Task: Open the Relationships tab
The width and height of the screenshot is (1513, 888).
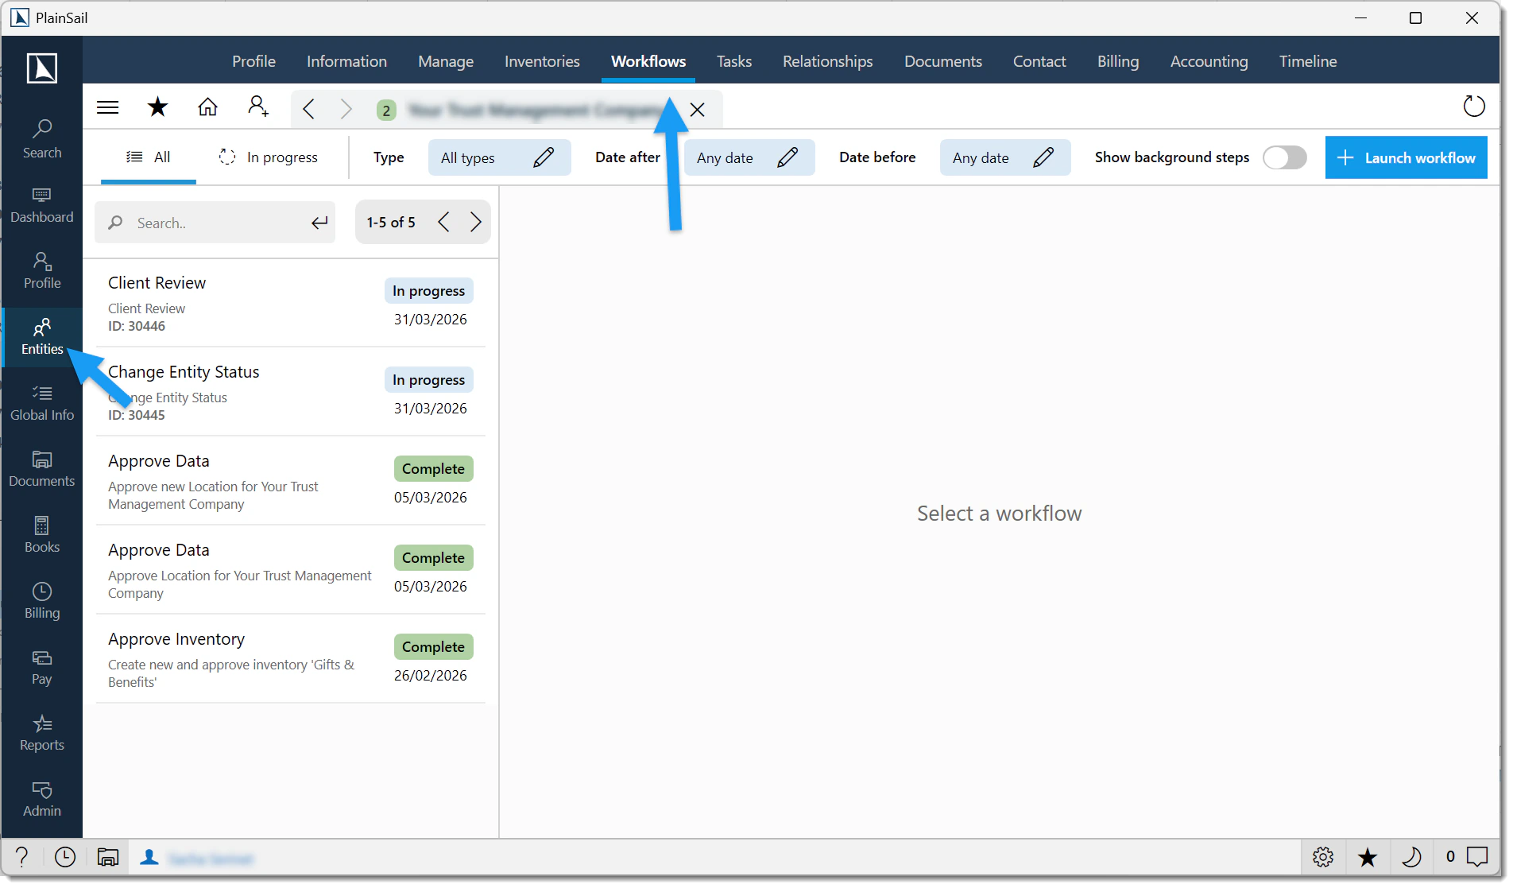Action: point(827,61)
